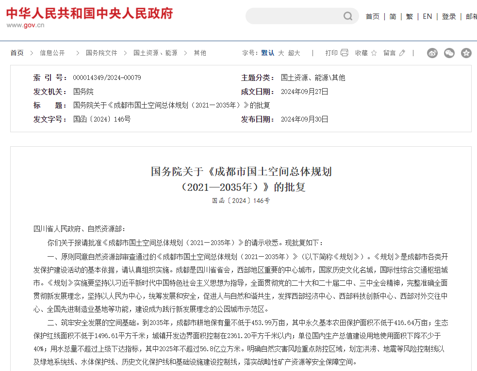
Task: Select the 大 large font size
Action: point(281,53)
